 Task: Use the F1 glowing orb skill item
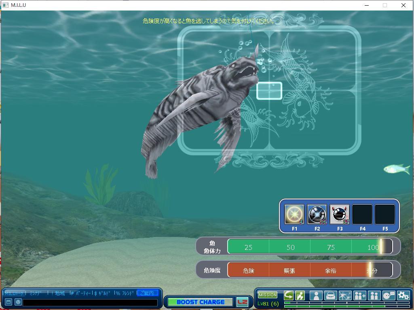[294, 214]
